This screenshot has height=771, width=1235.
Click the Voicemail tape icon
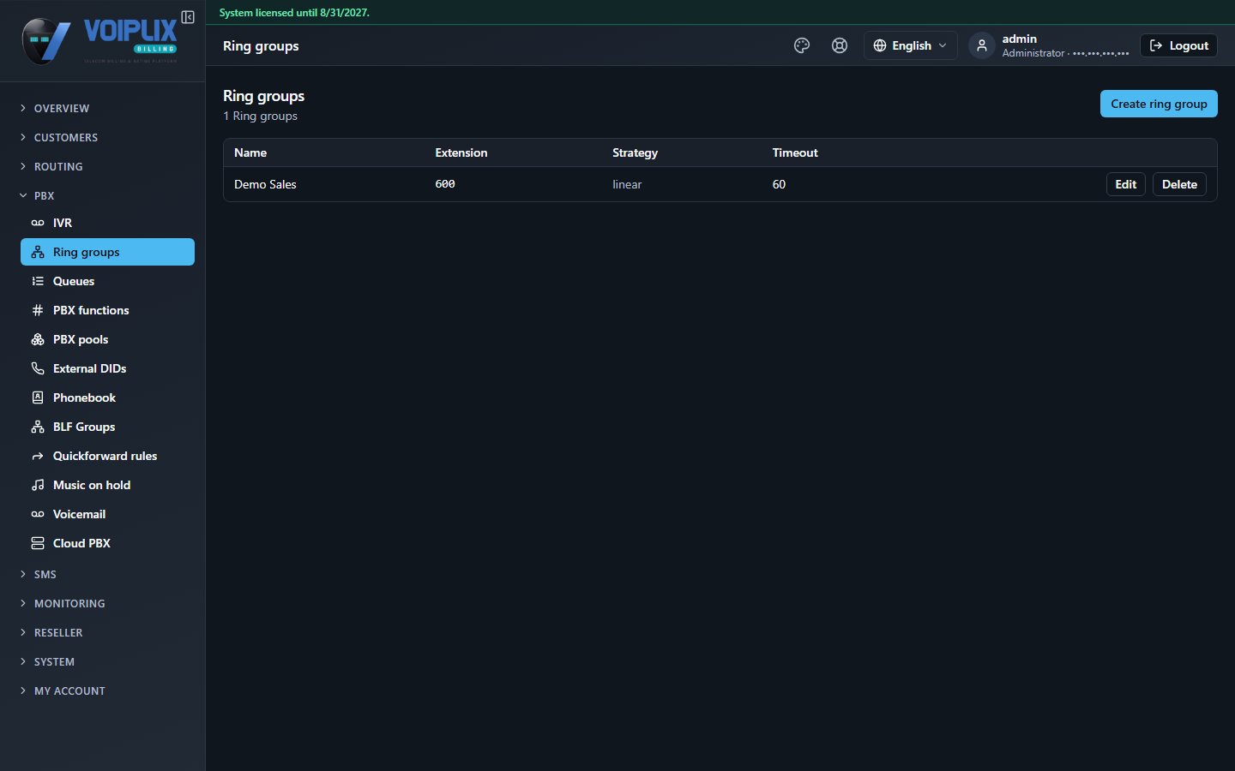click(38, 514)
